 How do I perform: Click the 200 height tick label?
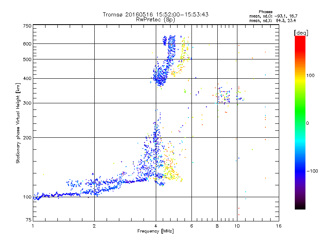coord(27,138)
